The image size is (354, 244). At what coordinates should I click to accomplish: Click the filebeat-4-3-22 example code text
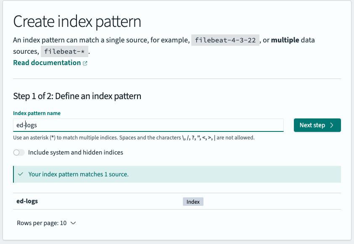point(225,40)
